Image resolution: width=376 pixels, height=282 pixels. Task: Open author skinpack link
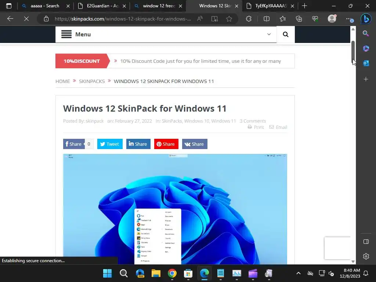[x=95, y=121]
